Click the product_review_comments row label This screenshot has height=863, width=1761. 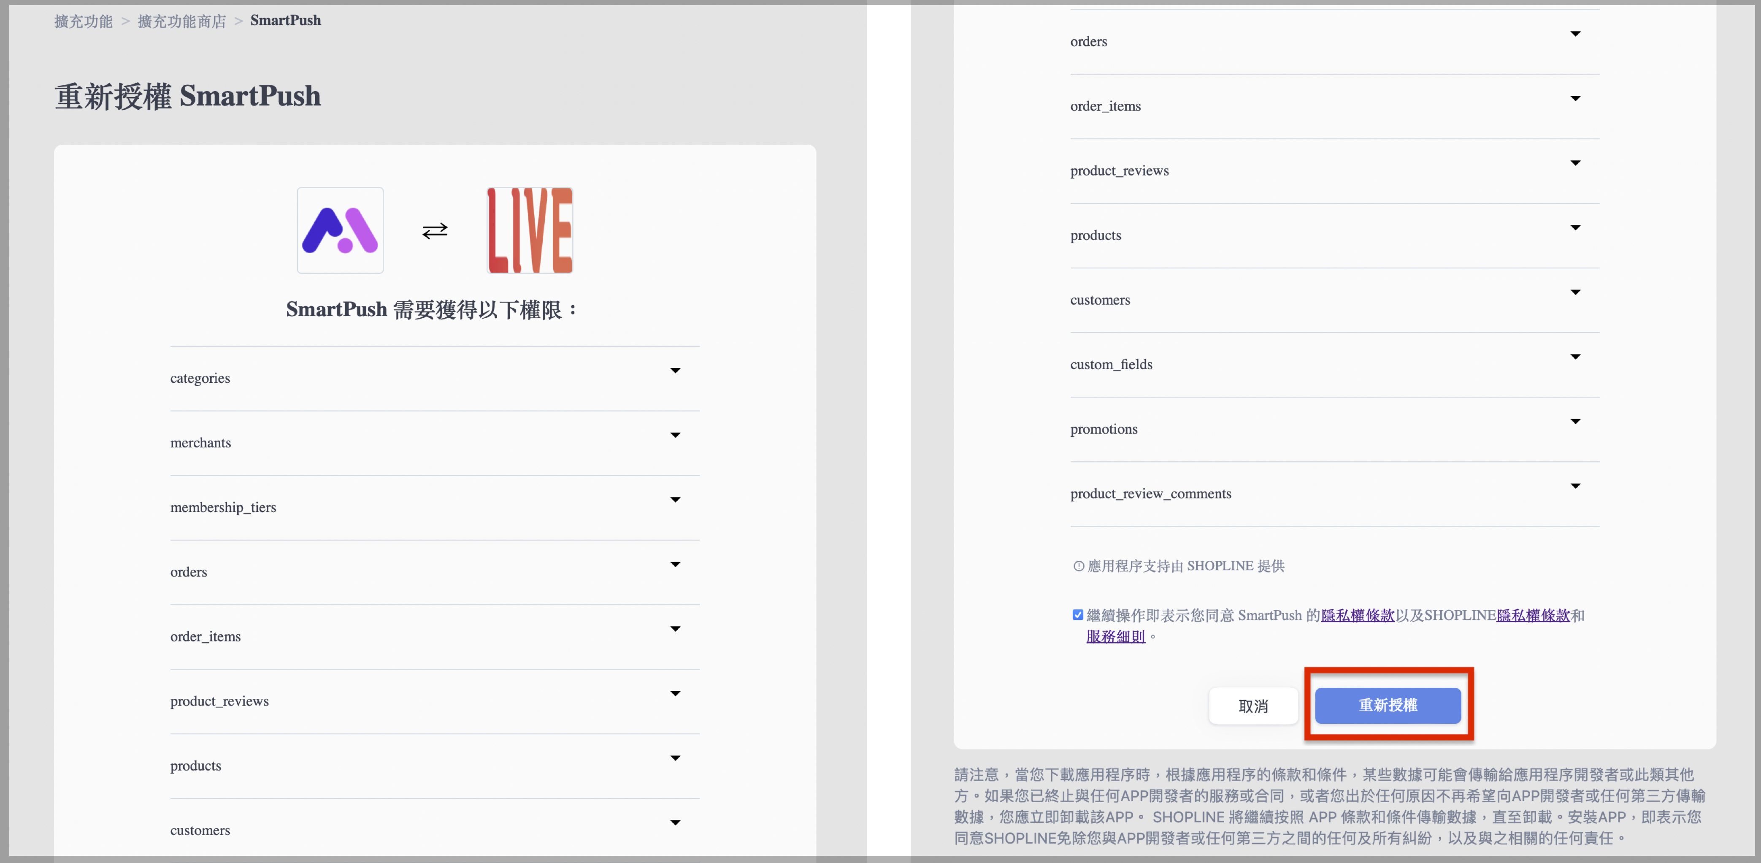[1150, 494]
